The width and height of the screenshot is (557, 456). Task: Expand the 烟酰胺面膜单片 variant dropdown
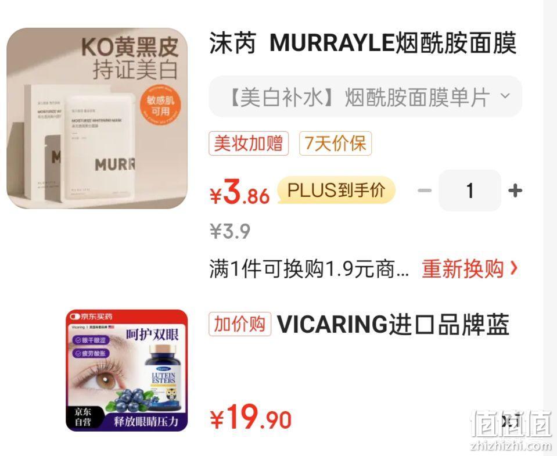(365, 96)
